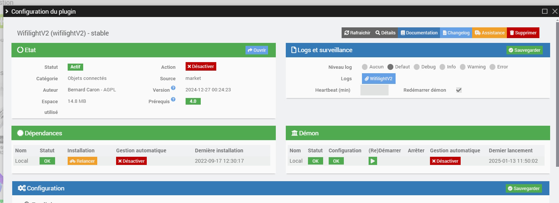This screenshot has height=203, width=559.
Task: Select the Aucun log level
Action: (365, 67)
